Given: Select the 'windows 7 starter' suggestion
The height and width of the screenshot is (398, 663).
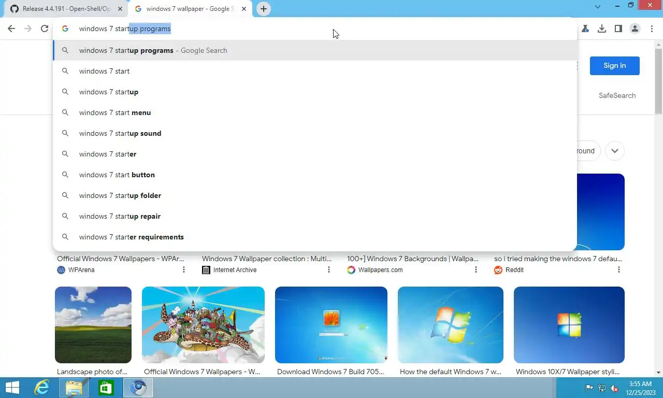Looking at the screenshot, I should tap(315, 154).
